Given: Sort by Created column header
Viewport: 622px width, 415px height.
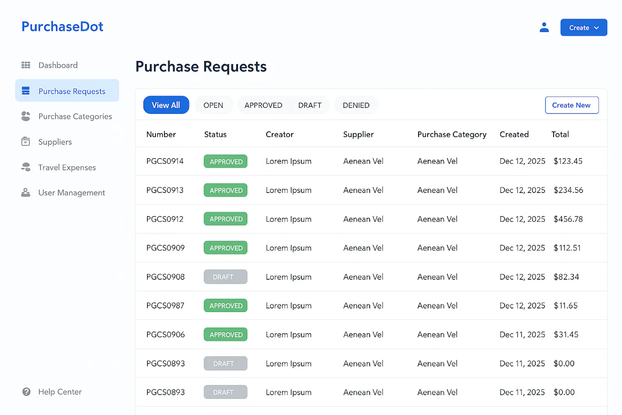Looking at the screenshot, I should pos(514,134).
